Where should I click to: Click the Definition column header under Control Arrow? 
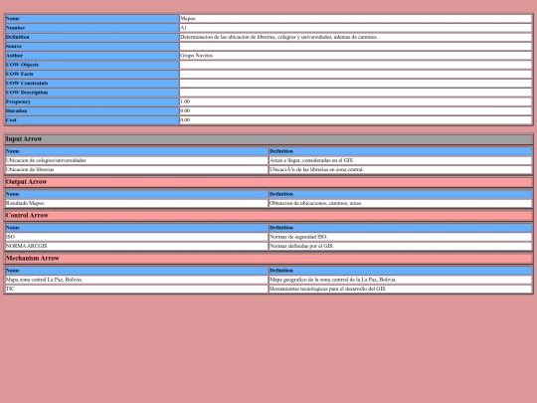[x=401, y=228]
